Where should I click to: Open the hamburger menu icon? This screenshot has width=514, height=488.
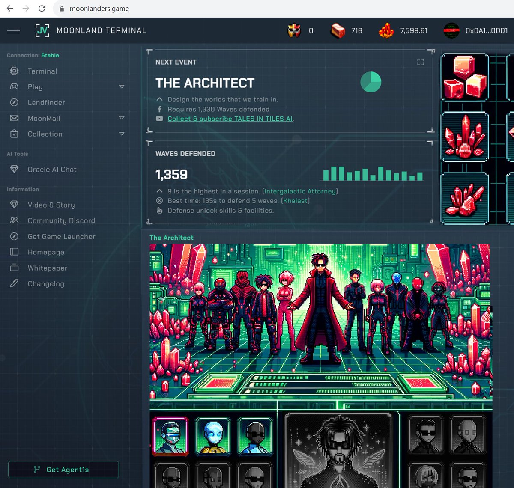[13, 30]
